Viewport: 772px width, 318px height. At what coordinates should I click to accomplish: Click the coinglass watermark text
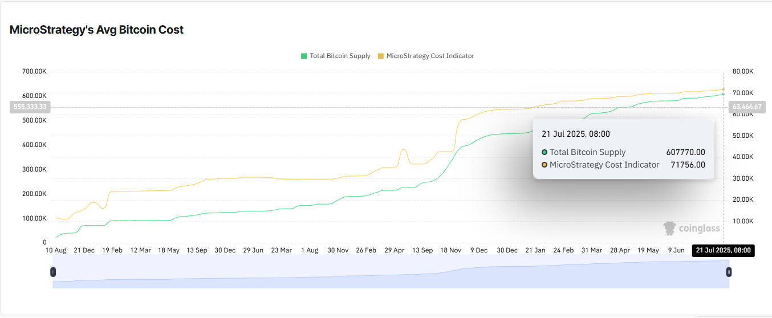(x=700, y=229)
